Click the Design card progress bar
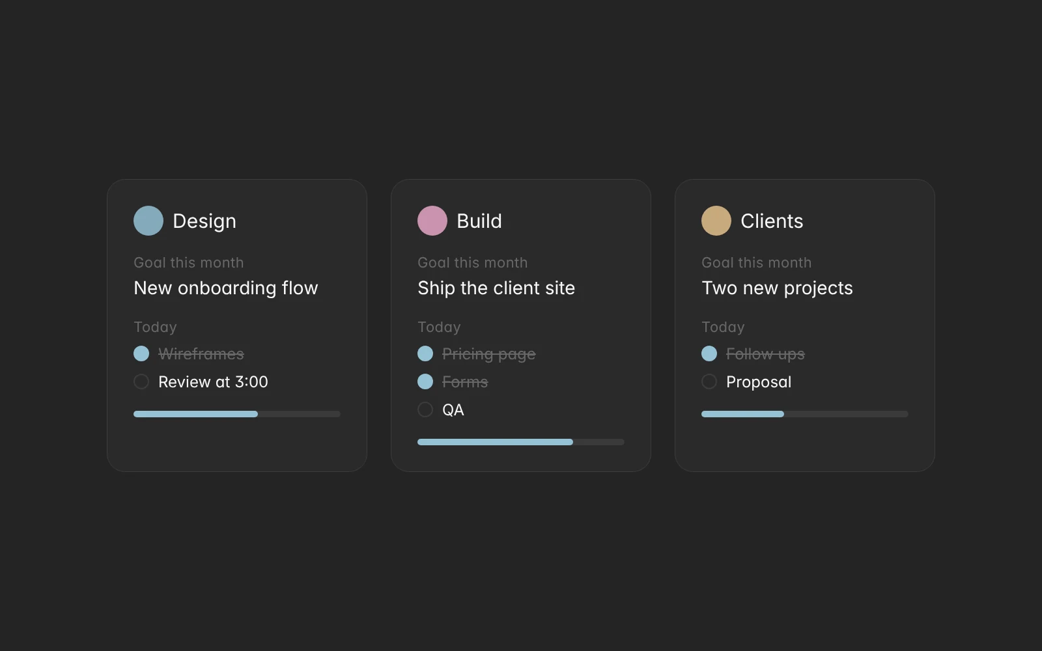 [237, 414]
